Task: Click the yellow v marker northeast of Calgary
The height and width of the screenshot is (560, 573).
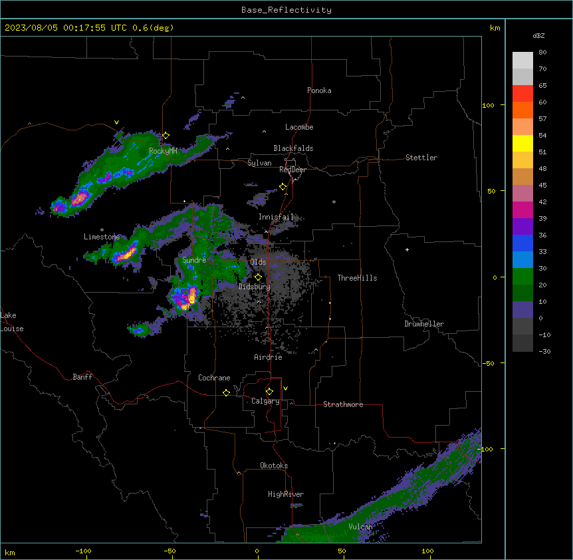Action: [285, 388]
